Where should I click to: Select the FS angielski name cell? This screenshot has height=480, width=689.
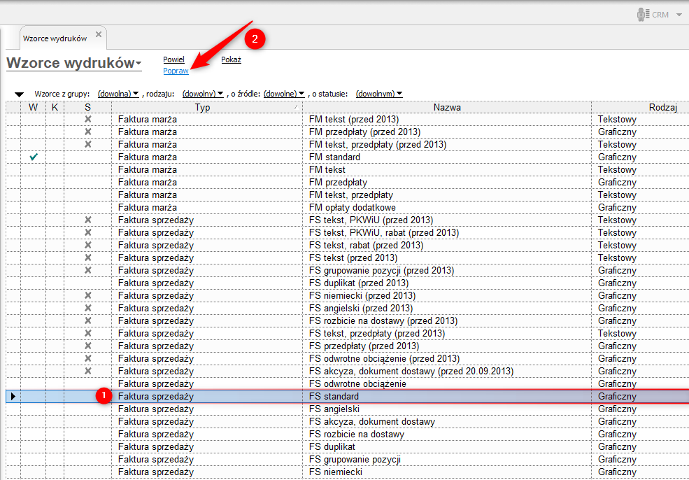tap(447, 409)
